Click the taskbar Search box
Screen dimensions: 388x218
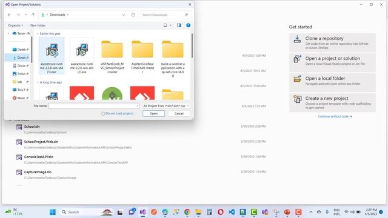[x=87, y=212]
